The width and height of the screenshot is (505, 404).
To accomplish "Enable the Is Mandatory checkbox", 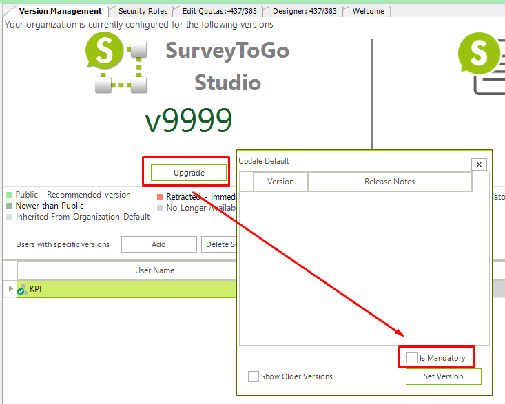I will [411, 358].
